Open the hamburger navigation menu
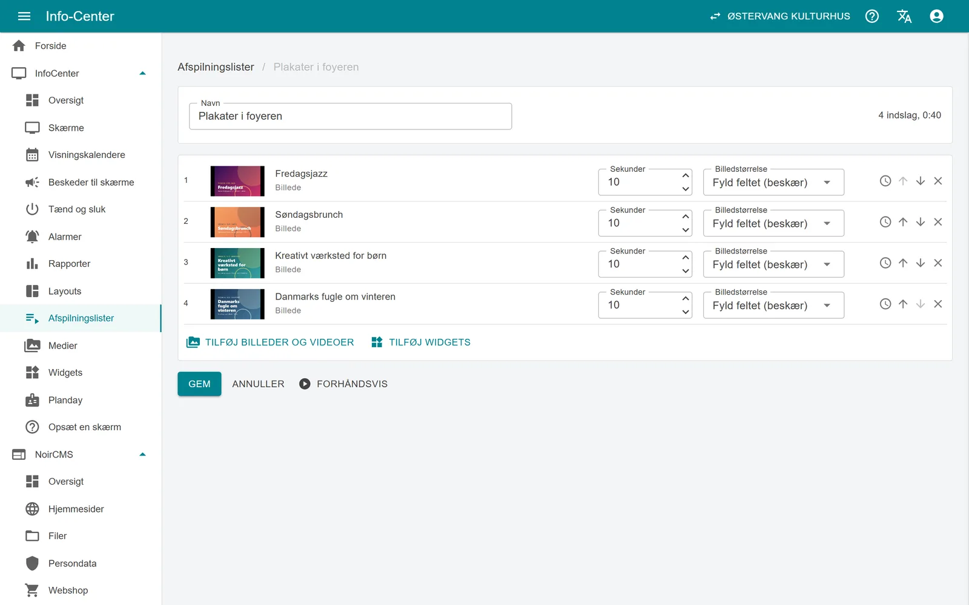The height and width of the screenshot is (605, 969). 24,16
